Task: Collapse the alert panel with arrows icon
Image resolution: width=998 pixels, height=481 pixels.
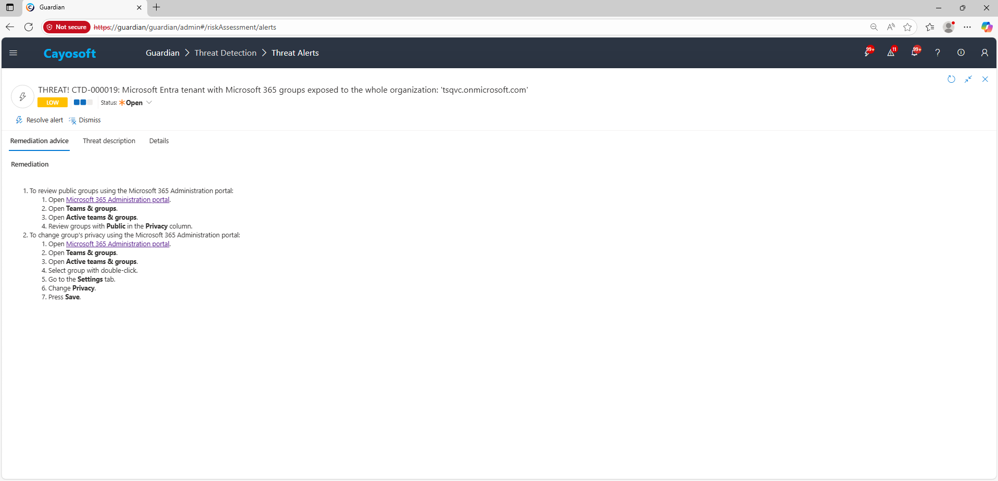Action: 968,79
